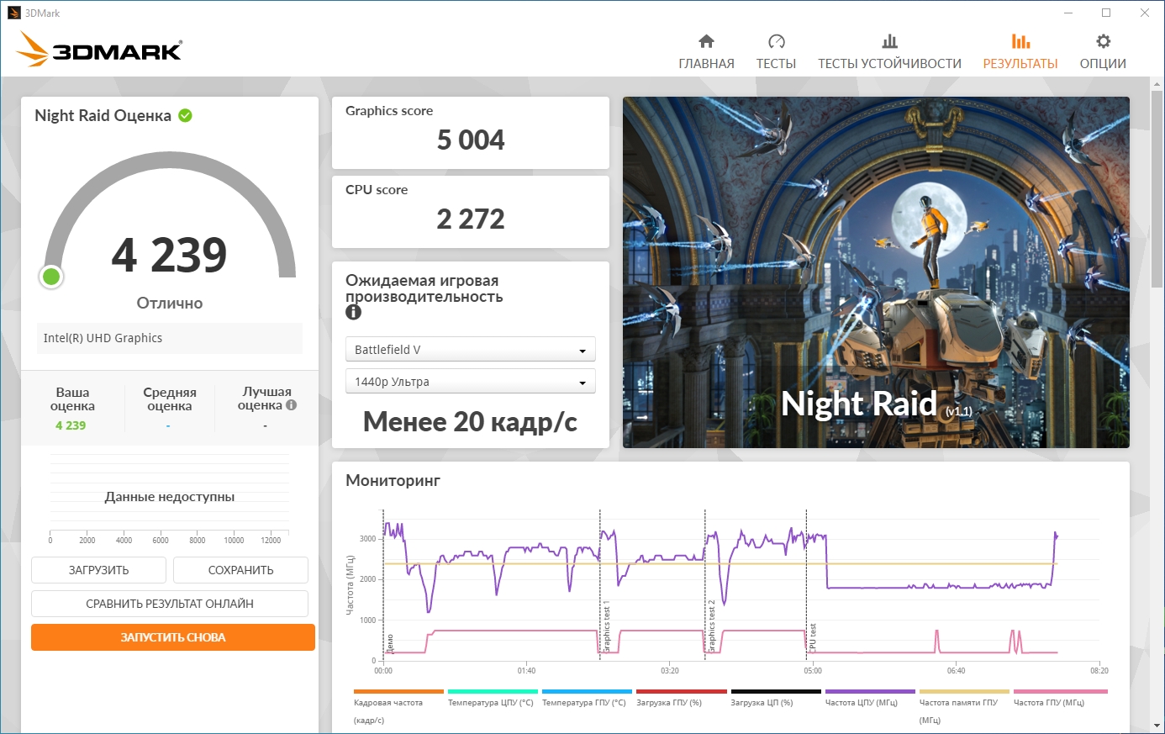
Task: Click the Night Raid scene thumbnail image
Action: [x=876, y=272]
